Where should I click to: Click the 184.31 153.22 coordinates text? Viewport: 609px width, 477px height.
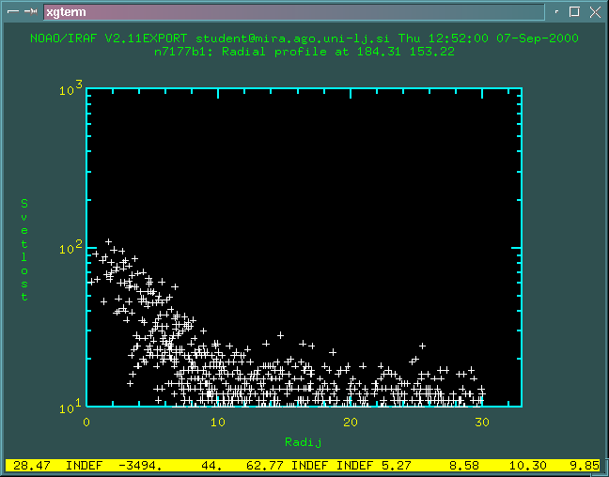(x=405, y=52)
